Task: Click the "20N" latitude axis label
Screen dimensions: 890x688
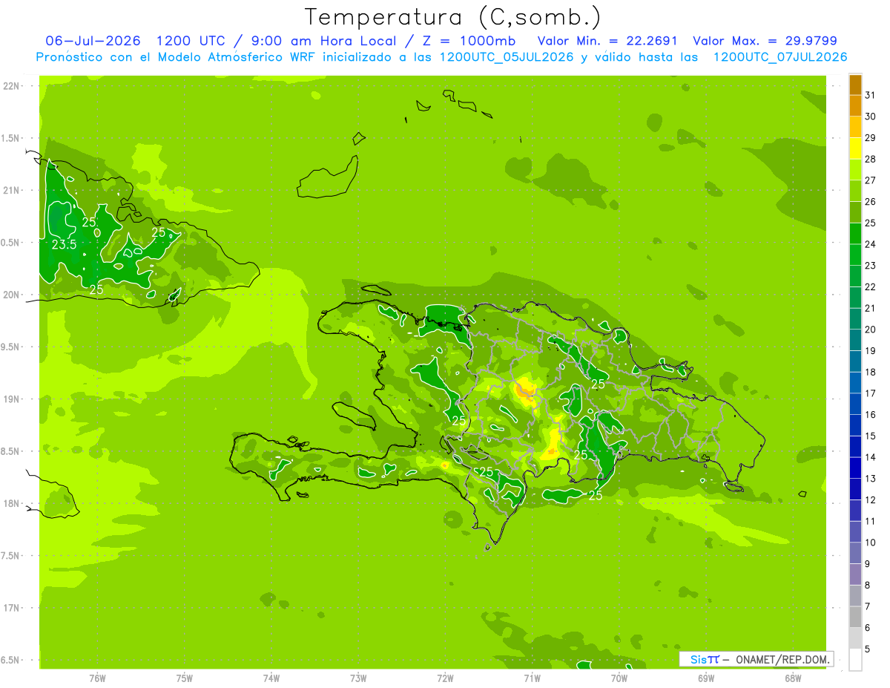Action: tap(12, 295)
